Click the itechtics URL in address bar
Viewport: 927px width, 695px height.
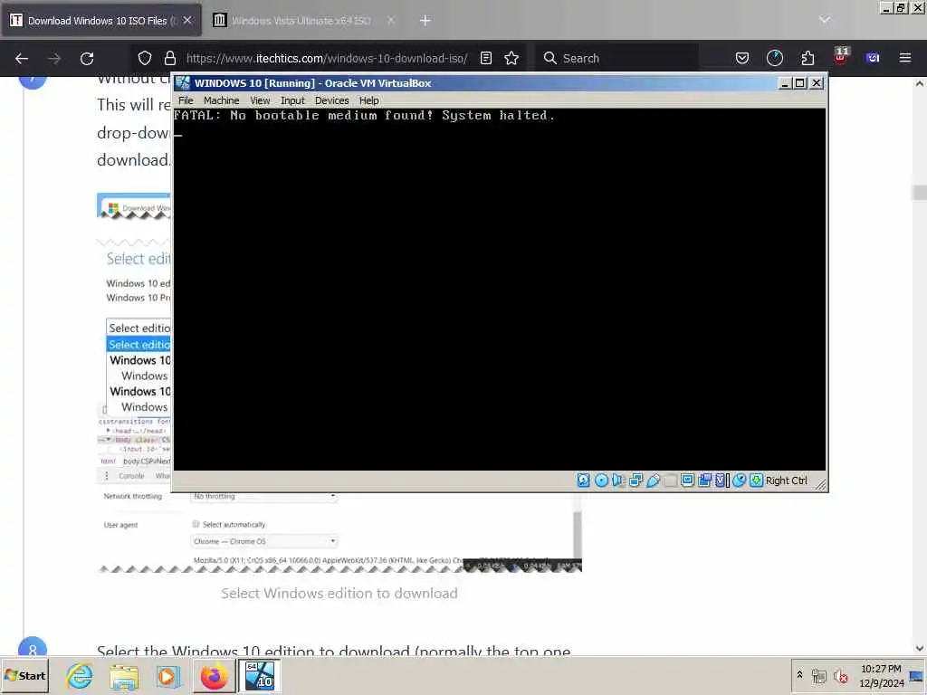point(327,58)
